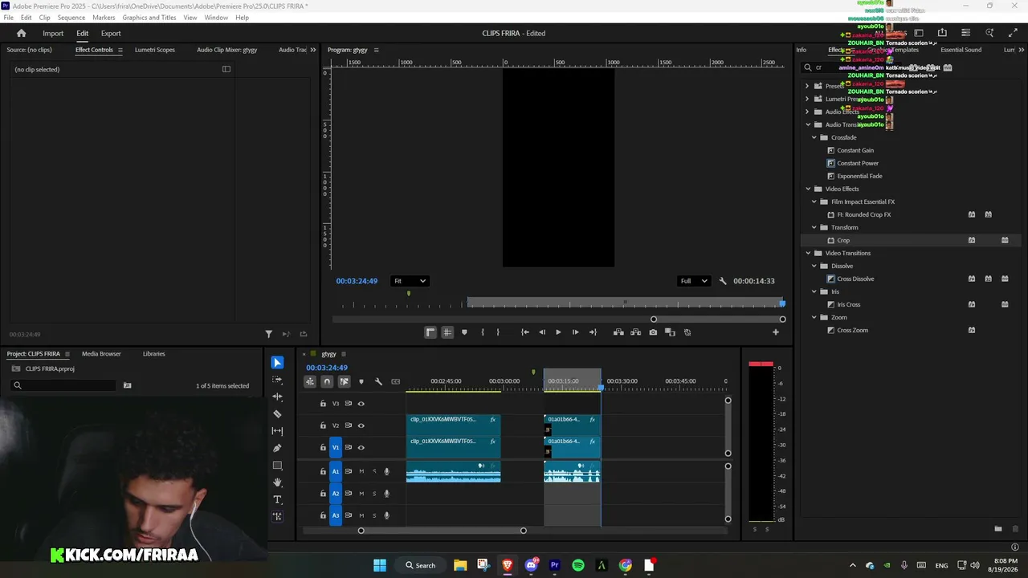Select the Razor tool
Screen dimensions: 1028x578
pos(277,414)
